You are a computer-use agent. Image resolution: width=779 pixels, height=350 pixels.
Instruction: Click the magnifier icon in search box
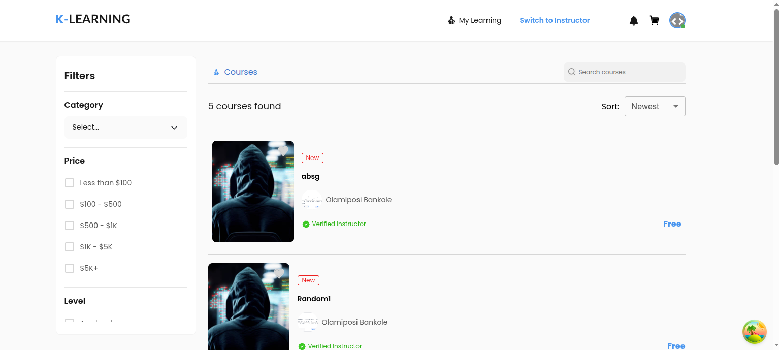[572, 72]
